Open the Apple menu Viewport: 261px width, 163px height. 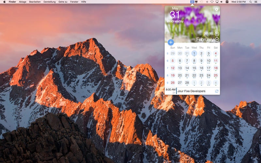[x=5, y=2]
